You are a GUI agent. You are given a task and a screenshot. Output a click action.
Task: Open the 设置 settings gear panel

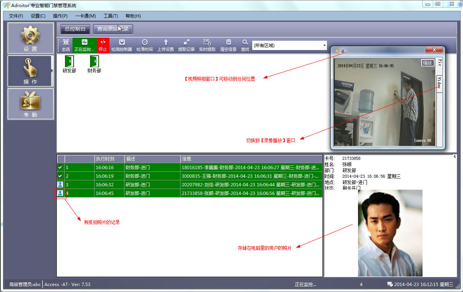pyautogui.click(x=31, y=38)
